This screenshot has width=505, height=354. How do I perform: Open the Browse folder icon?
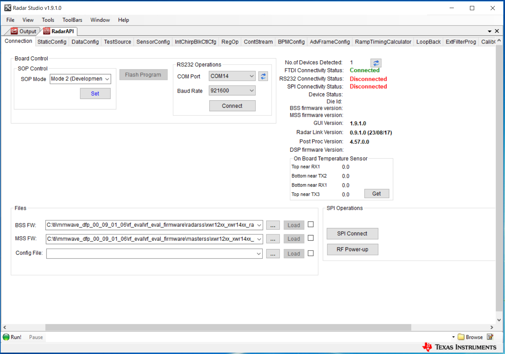point(461,337)
